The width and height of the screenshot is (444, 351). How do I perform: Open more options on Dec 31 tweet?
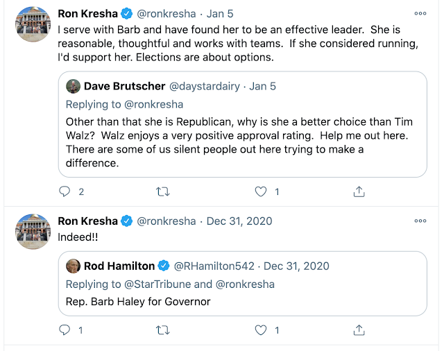click(x=420, y=221)
